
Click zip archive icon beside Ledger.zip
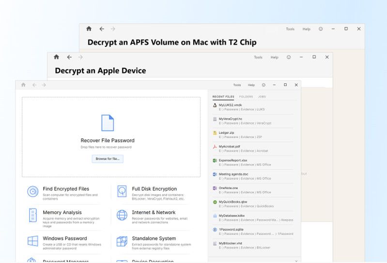(215, 133)
